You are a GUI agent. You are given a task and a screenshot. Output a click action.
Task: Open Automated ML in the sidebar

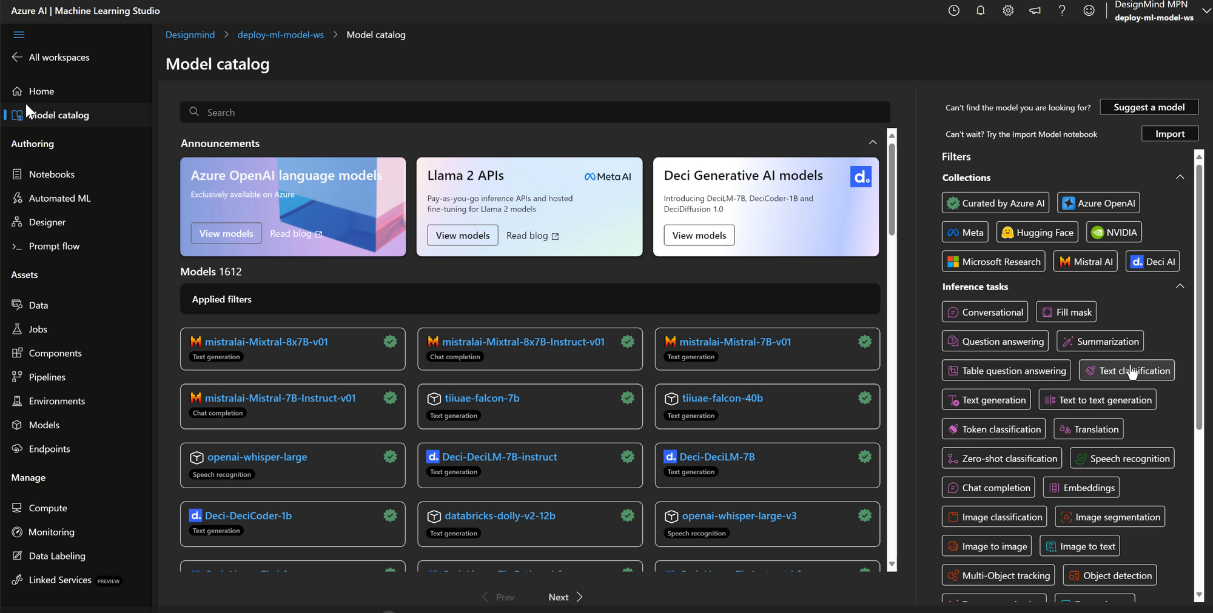tap(59, 198)
